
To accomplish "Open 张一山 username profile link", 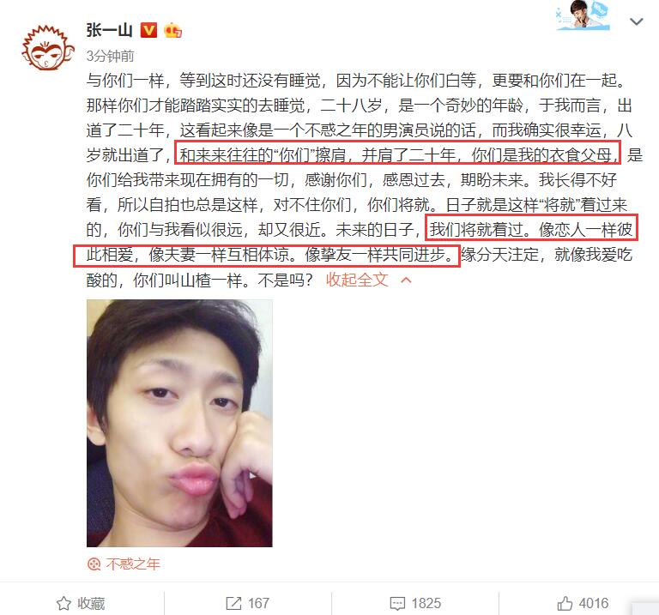I will pos(110,30).
